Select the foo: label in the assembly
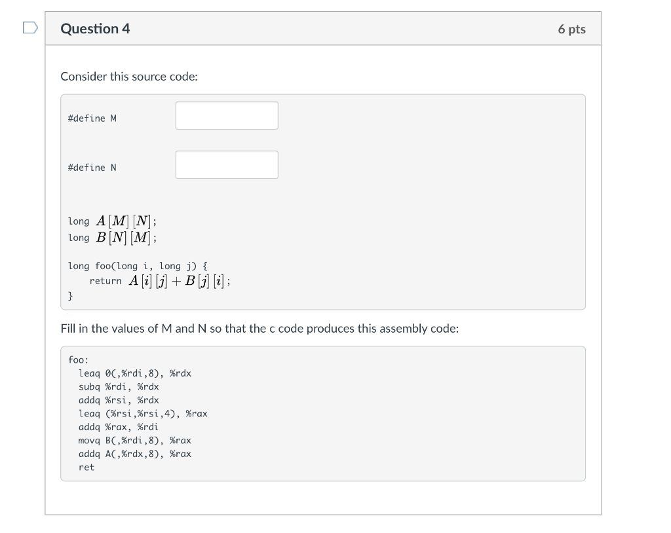The width and height of the screenshot is (671, 533). (77, 359)
